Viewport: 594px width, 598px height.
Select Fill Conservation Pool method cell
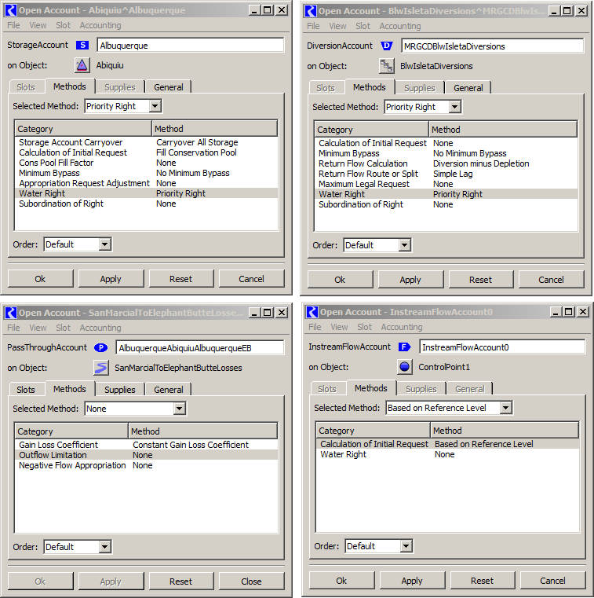(x=196, y=152)
